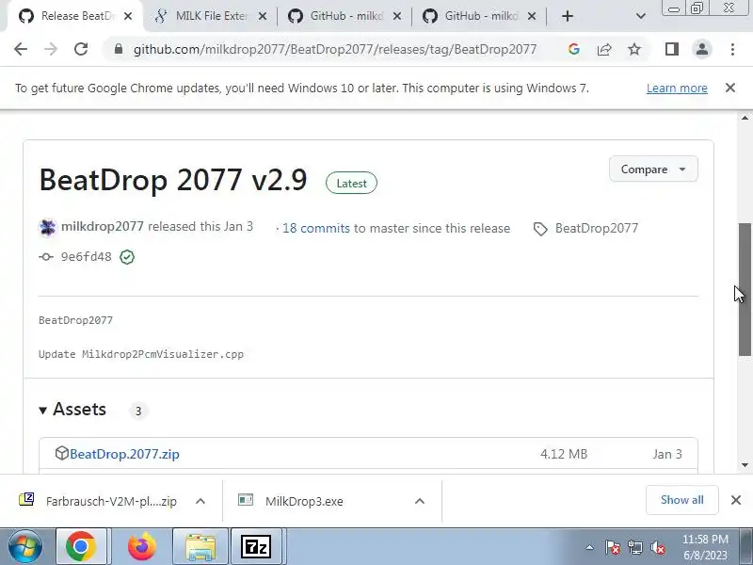Open the Learn more link
The height and width of the screenshot is (565, 753).
tap(677, 89)
